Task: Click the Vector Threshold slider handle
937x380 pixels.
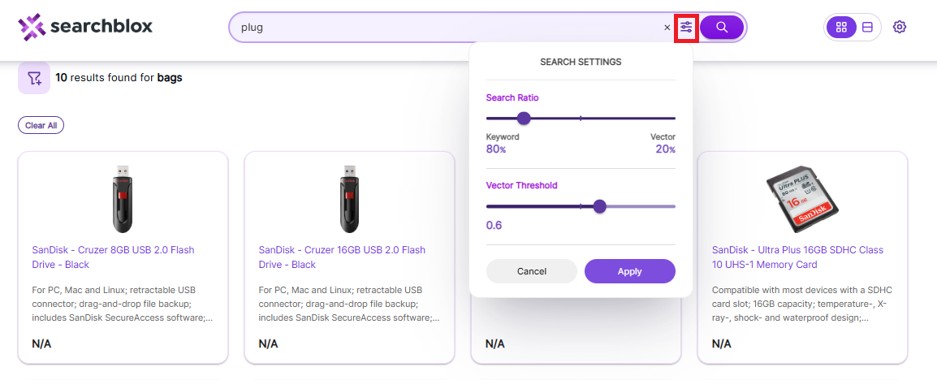Action: tap(600, 207)
